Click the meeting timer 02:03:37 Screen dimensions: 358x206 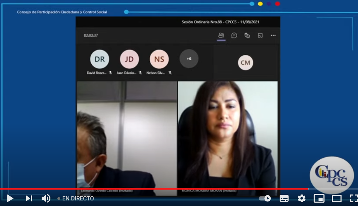click(91, 36)
